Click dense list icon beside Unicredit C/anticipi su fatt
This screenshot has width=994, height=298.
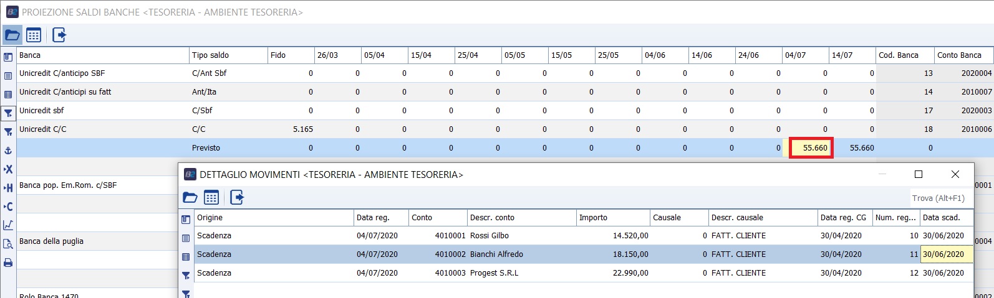click(8, 95)
